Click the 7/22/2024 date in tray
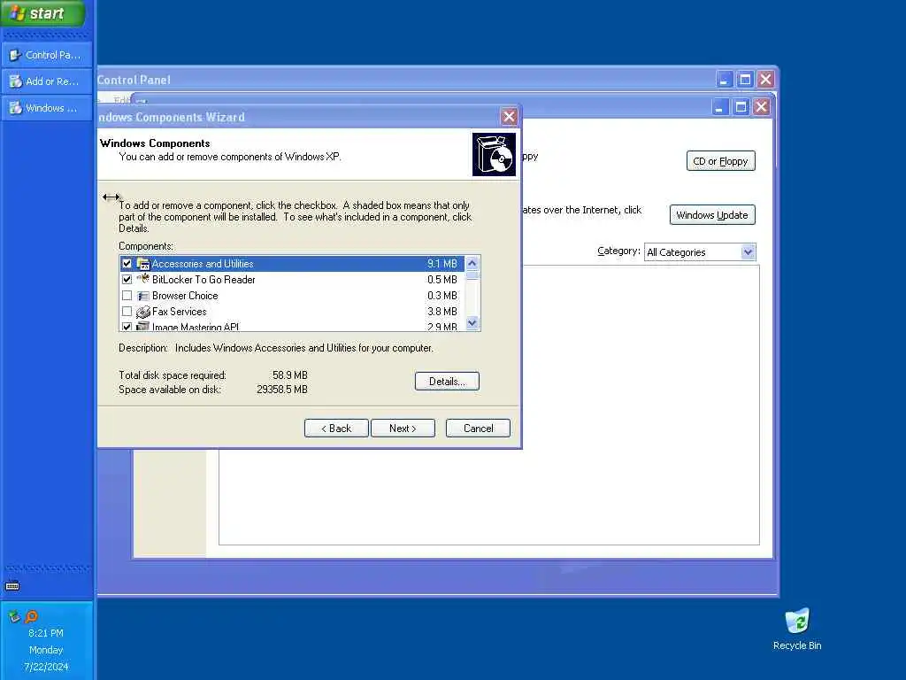The image size is (906, 680). [46, 667]
